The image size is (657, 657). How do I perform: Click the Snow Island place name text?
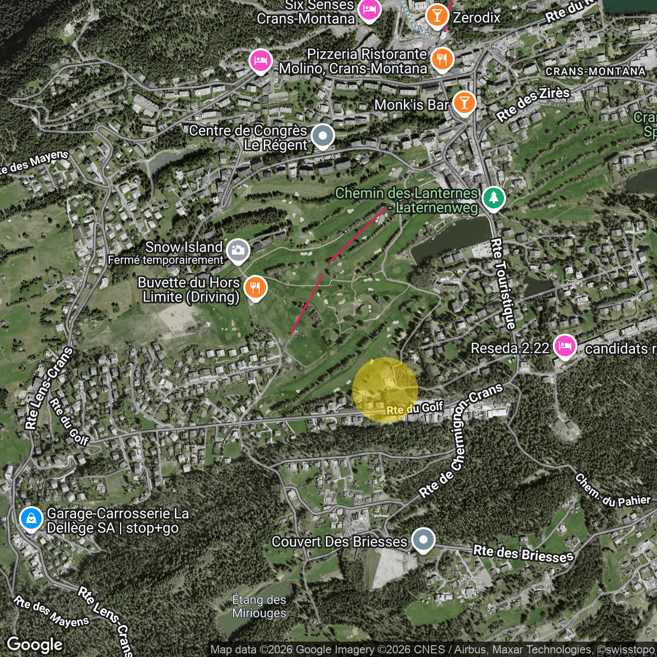click(x=184, y=247)
